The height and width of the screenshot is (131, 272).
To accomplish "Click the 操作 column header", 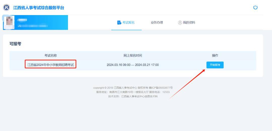I will (215, 55).
